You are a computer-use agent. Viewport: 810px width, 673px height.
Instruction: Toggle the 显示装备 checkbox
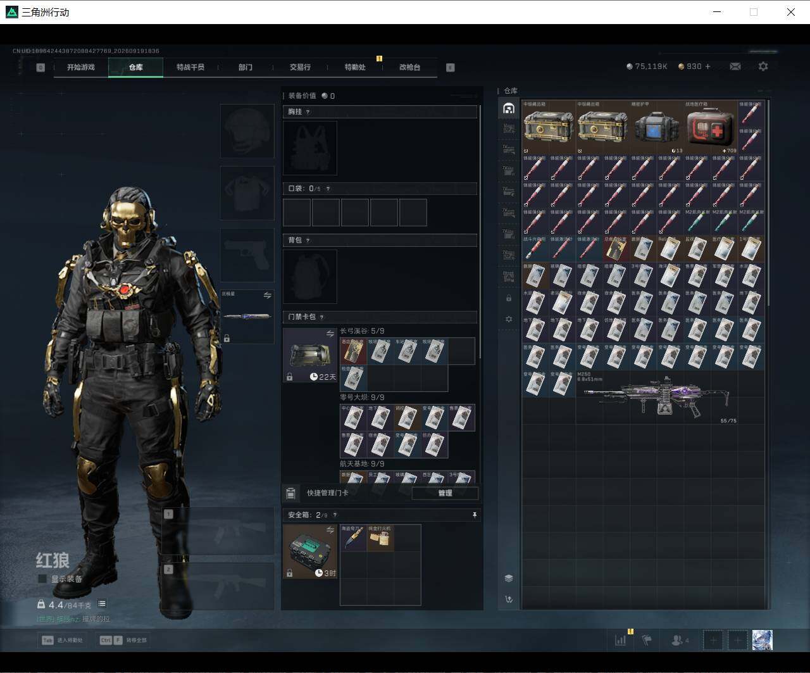click(42, 579)
